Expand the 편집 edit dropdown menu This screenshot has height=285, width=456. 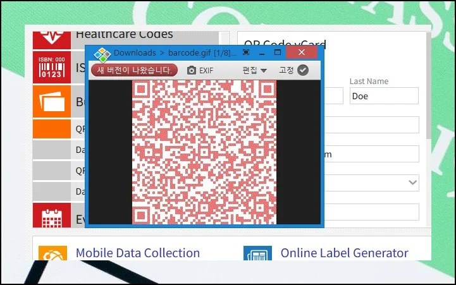[x=255, y=70]
